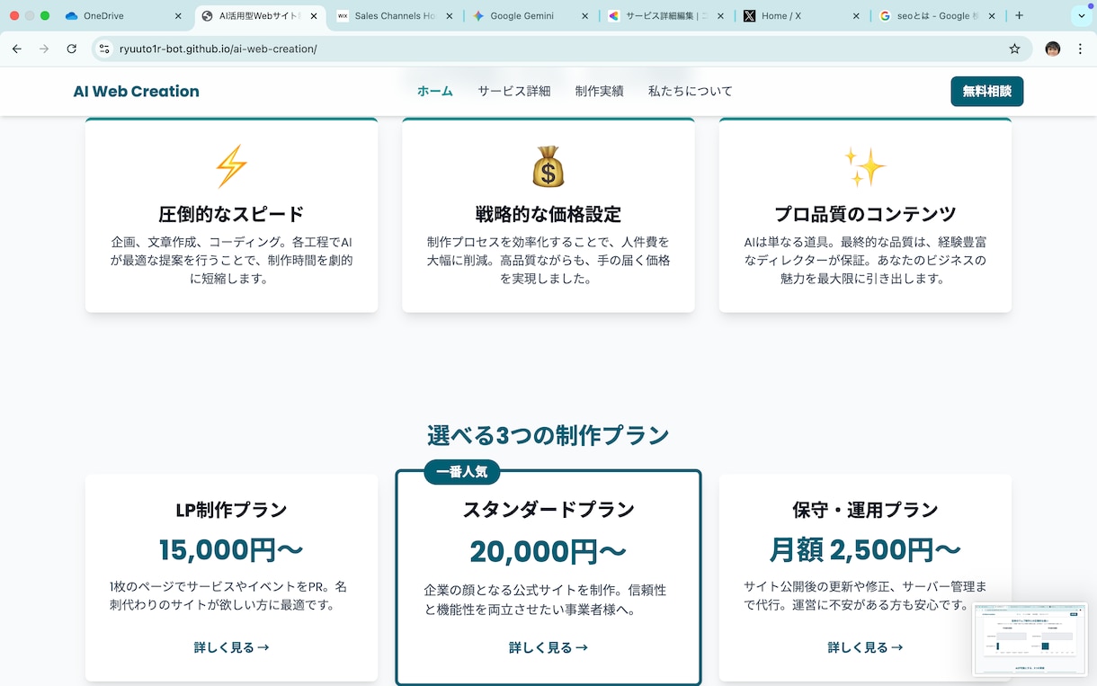1097x686 pixels.
Task: Switch to the seoとは Google tab
Action: (x=939, y=16)
